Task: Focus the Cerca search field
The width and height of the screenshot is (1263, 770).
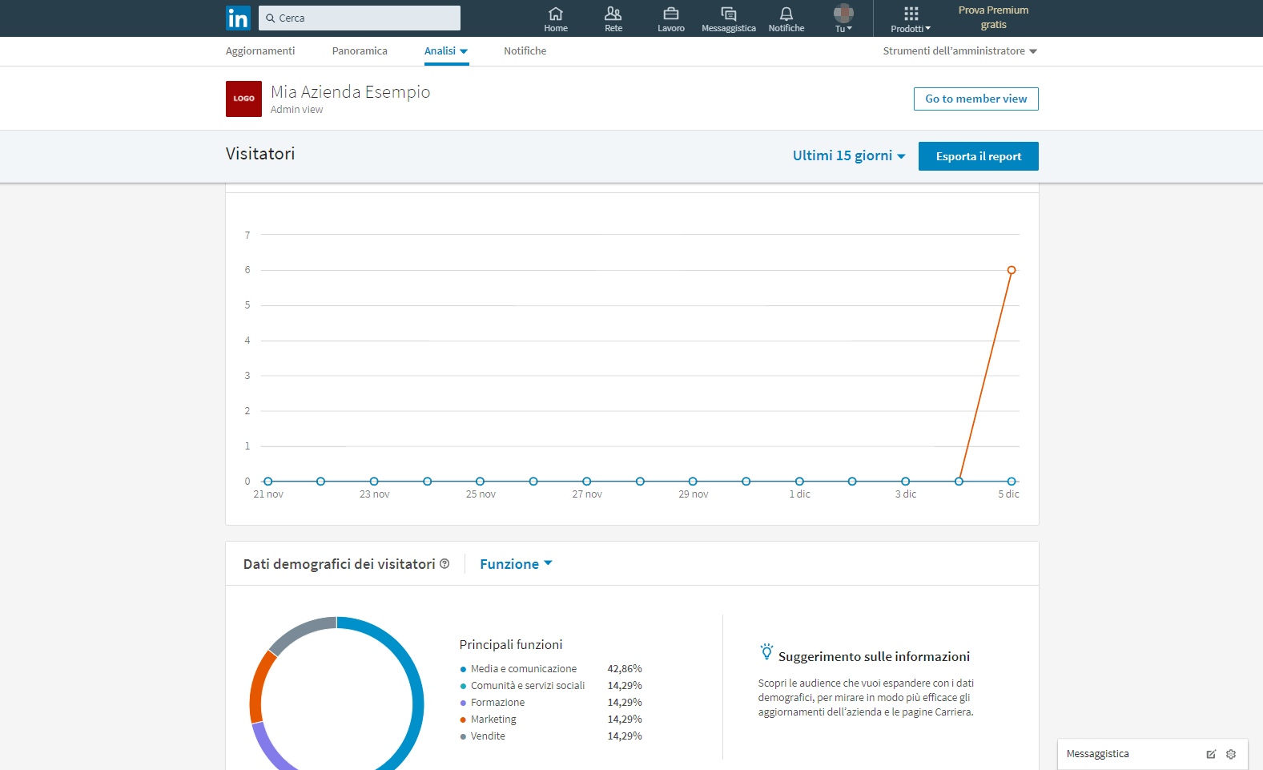Action: [x=360, y=18]
